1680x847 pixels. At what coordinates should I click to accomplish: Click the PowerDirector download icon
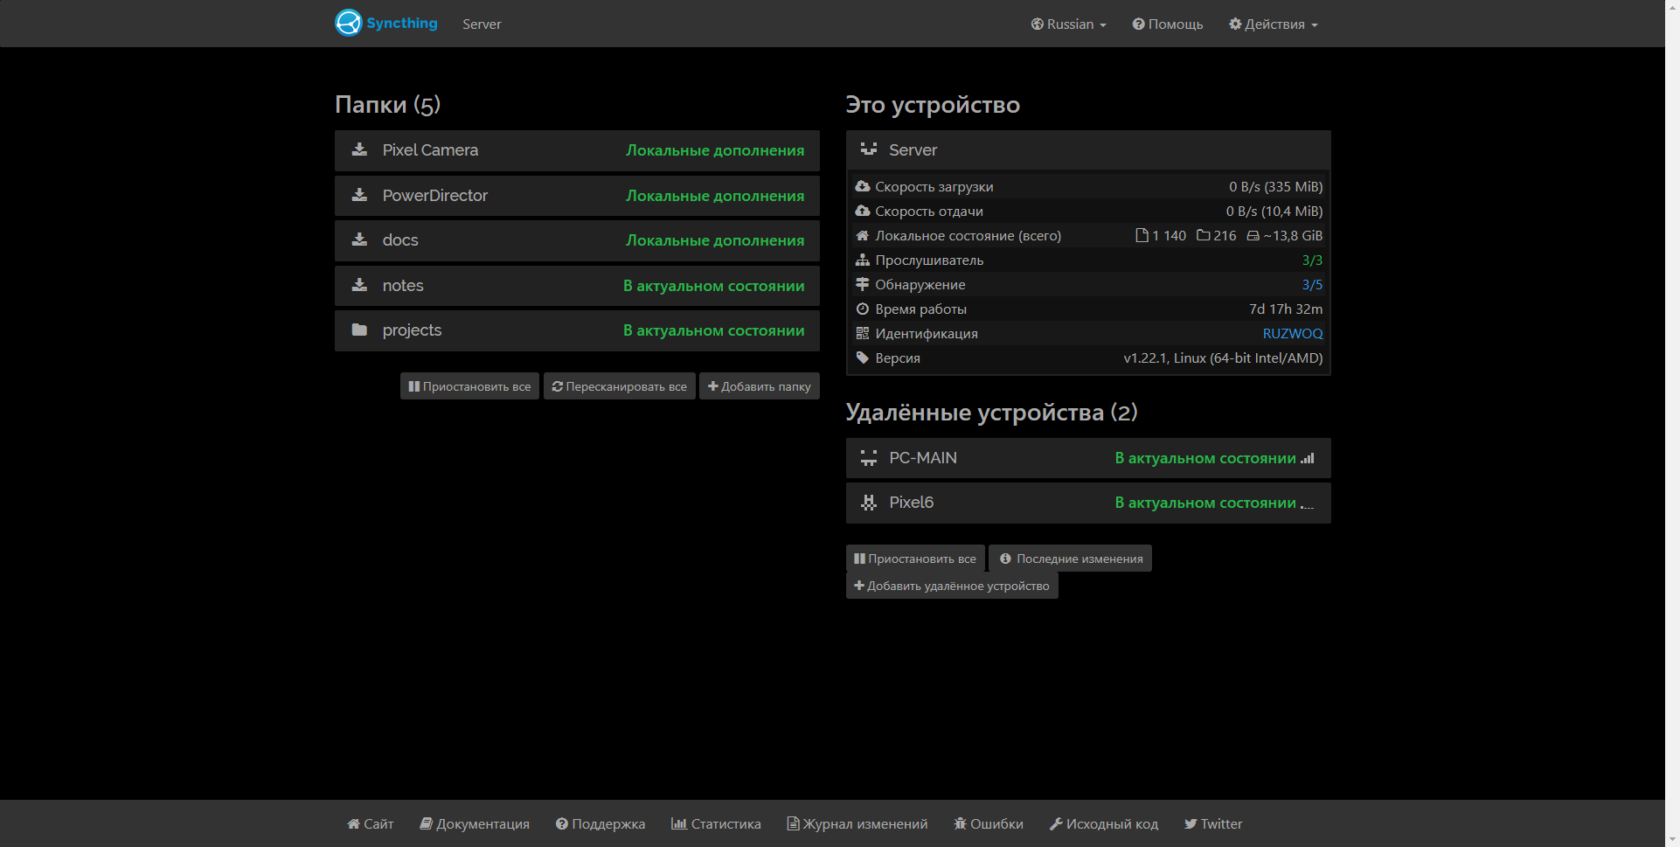tap(359, 195)
